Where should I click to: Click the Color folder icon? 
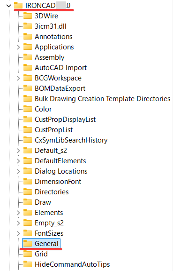point(28,109)
